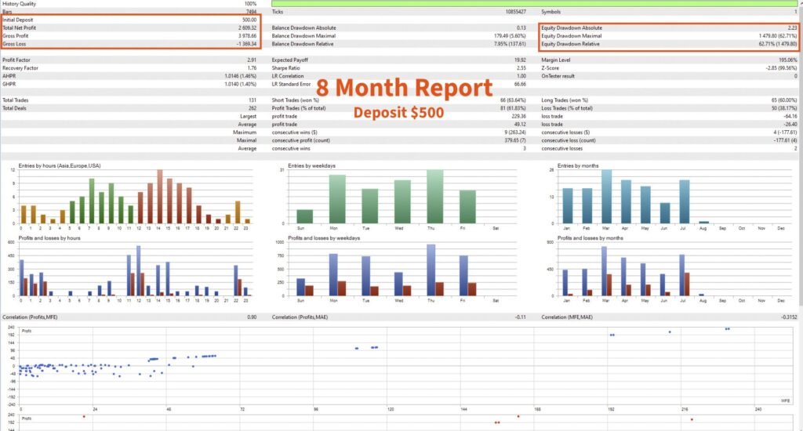803x431 pixels.
Task: Select the '66 (63.64%)' short trades value
Action: coord(513,100)
